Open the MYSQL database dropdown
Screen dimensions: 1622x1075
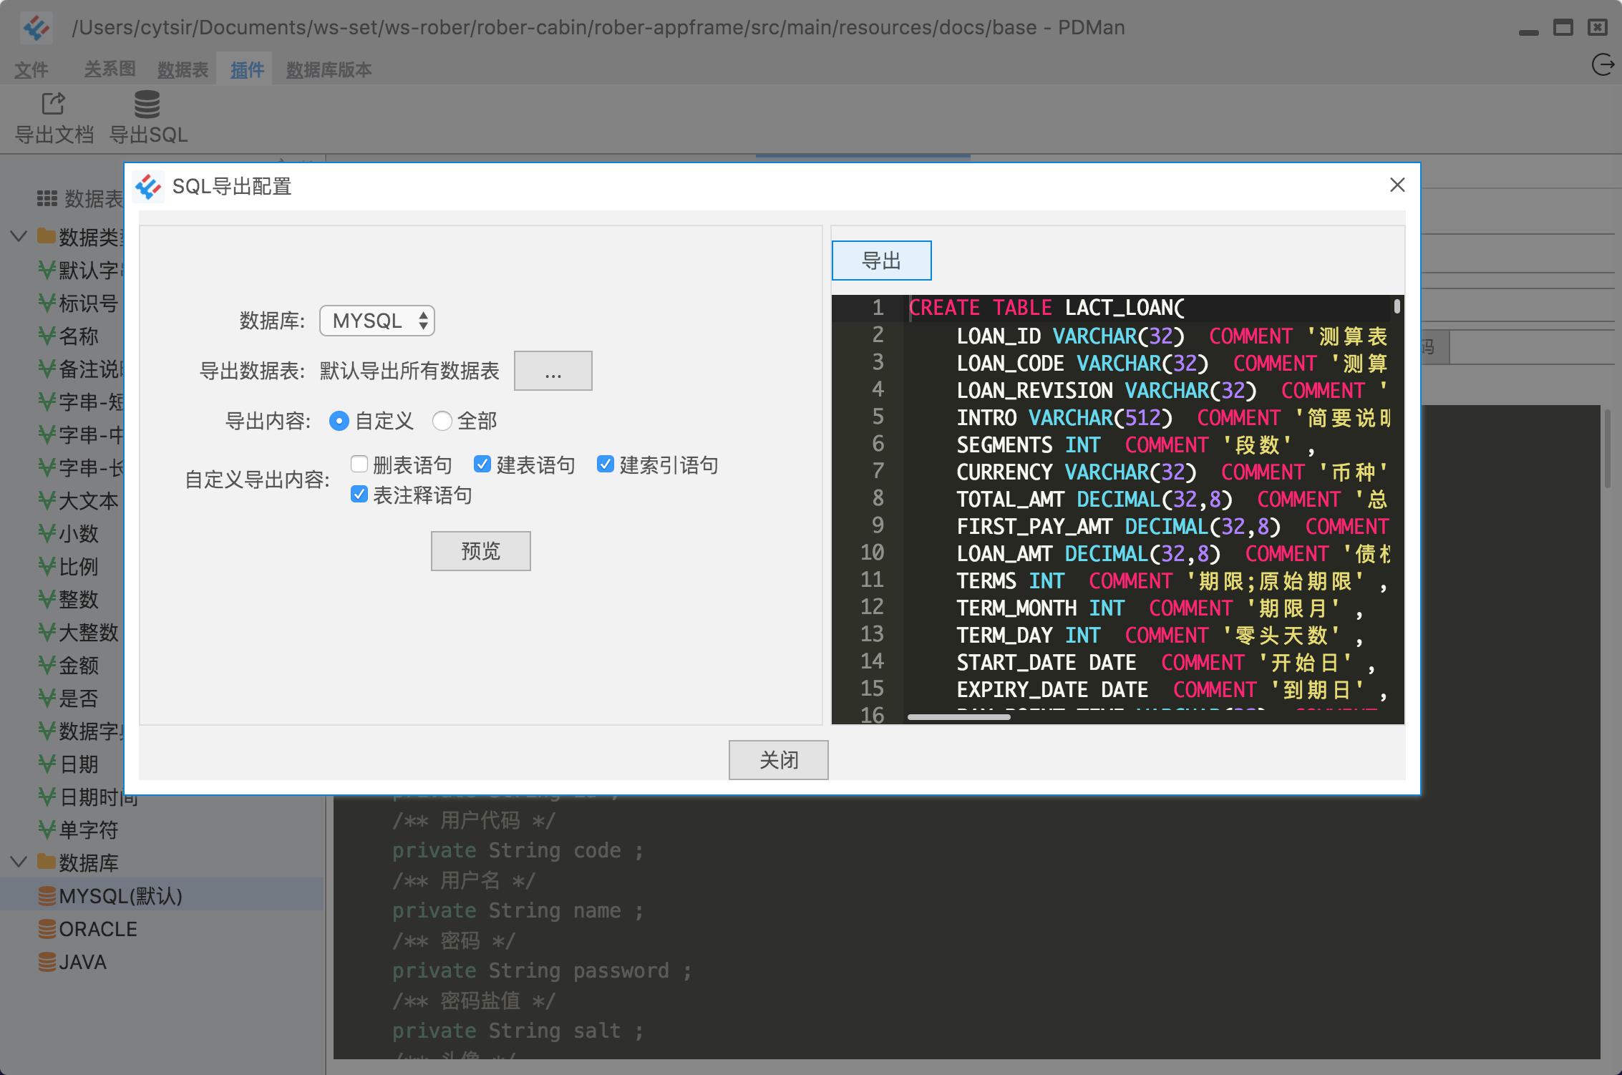tap(377, 321)
